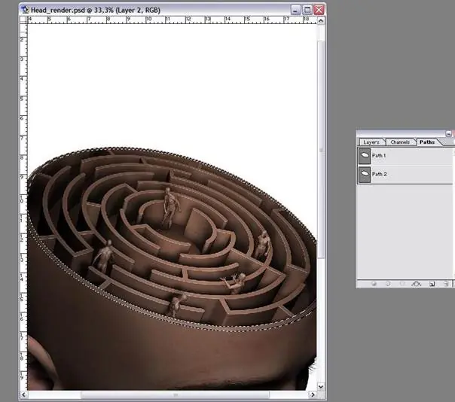Maximize the Head_render.psd document window
The height and width of the screenshot is (402, 455).
point(307,10)
